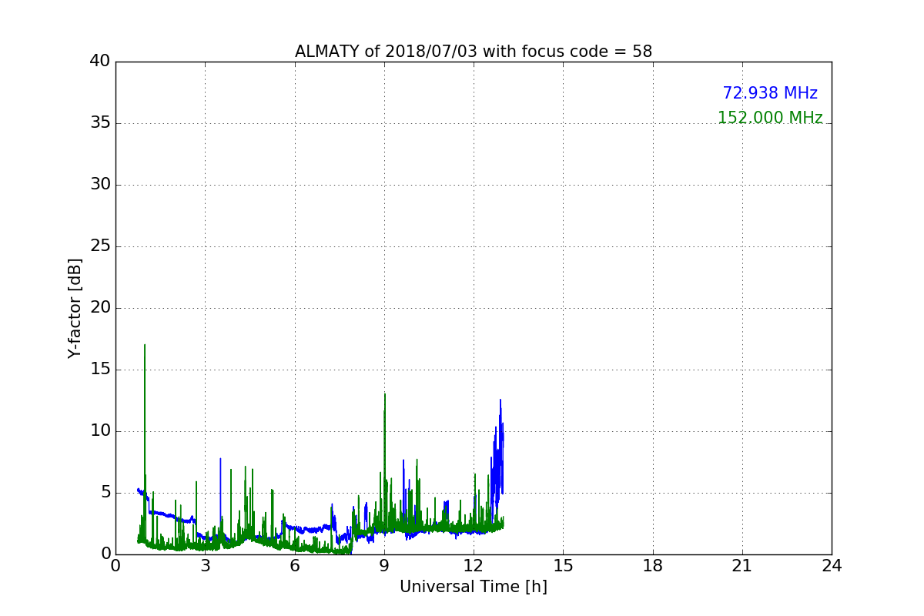Click the x-axis tick label '3'

(206, 565)
